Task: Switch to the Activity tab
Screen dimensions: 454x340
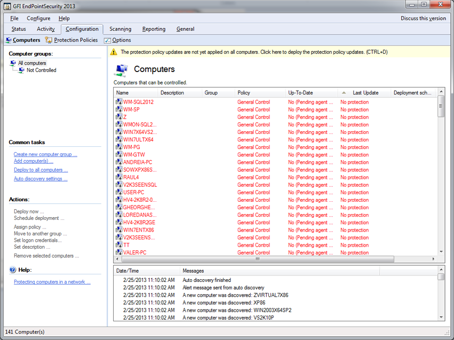Action: pyautogui.click(x=46, y=29)
